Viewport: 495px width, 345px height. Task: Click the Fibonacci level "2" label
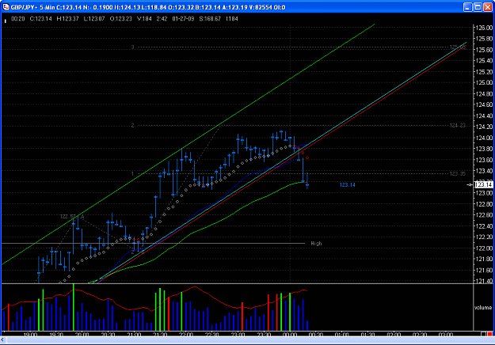pos(132,126)
